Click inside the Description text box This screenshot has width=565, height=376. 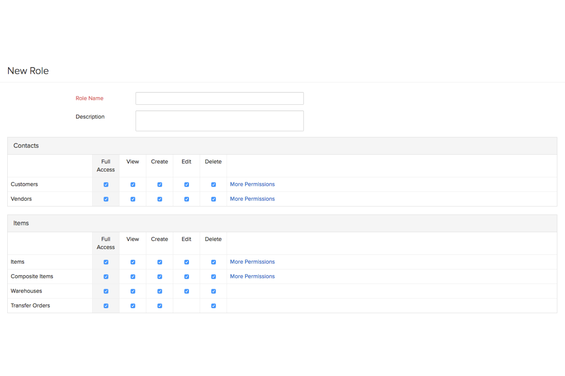(x=220, y=120)
